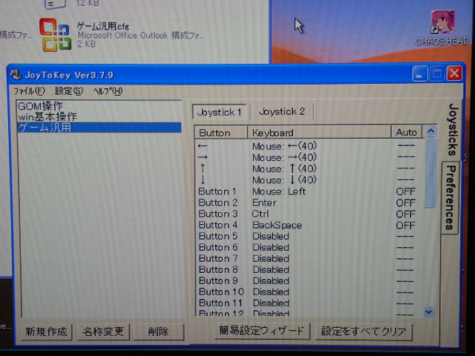Click the Auto column header
475x356 pixels.
406,132
